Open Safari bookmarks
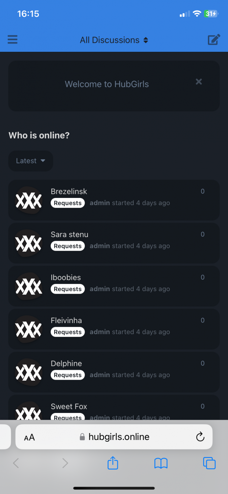The width and height of the screenshot is (228, 494). [161, 463]
